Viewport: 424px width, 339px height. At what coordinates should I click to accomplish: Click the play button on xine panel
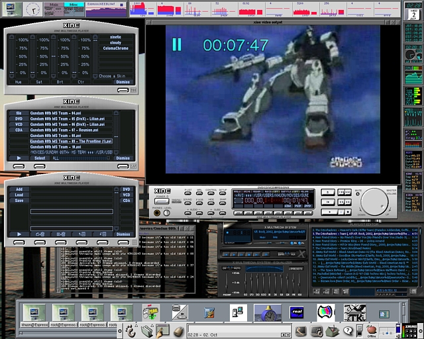pyautogui.click(x=329, y=212)
